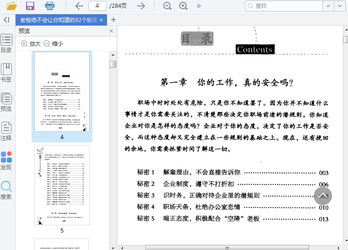The image size is (348, 250).
Task: Click the 秘密 1 解雇理由 entry
Action: click(233, 173)
